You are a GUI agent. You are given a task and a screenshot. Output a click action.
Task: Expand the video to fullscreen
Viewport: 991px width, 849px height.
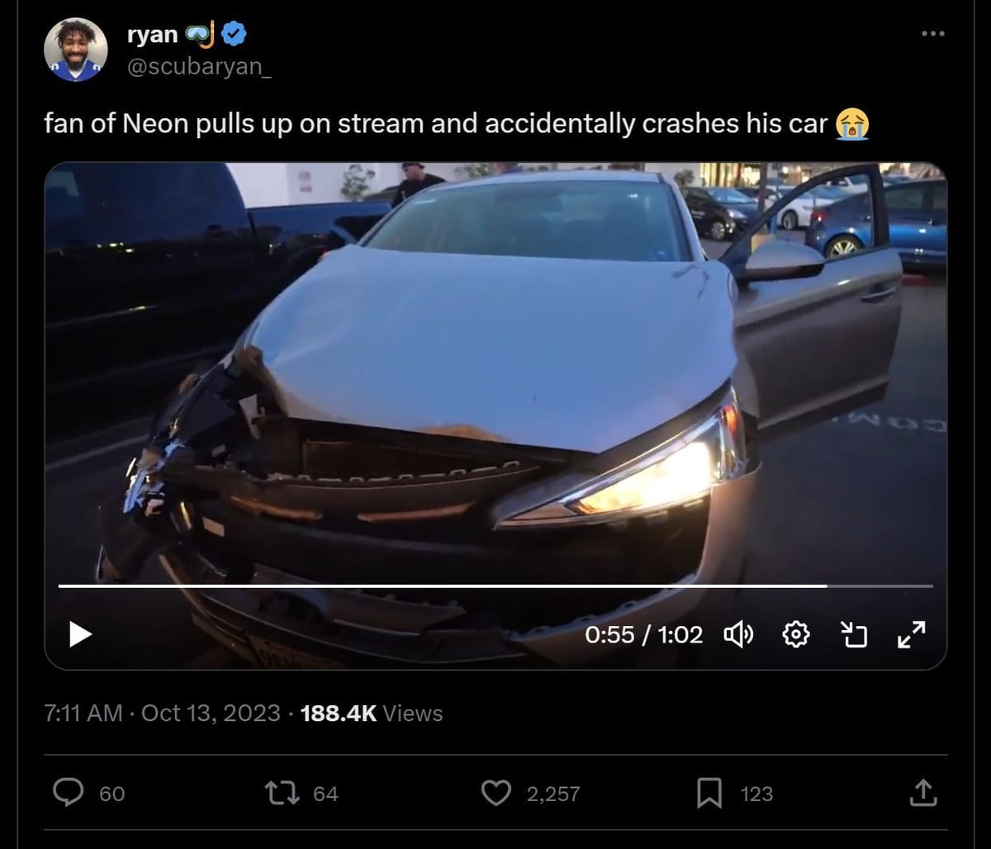[x=912, y=634]
